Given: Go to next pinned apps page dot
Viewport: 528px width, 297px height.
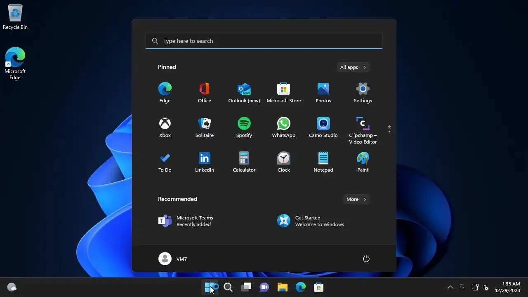Looking at the screenshot, I should pyautogui.click(x=389, y=132).
